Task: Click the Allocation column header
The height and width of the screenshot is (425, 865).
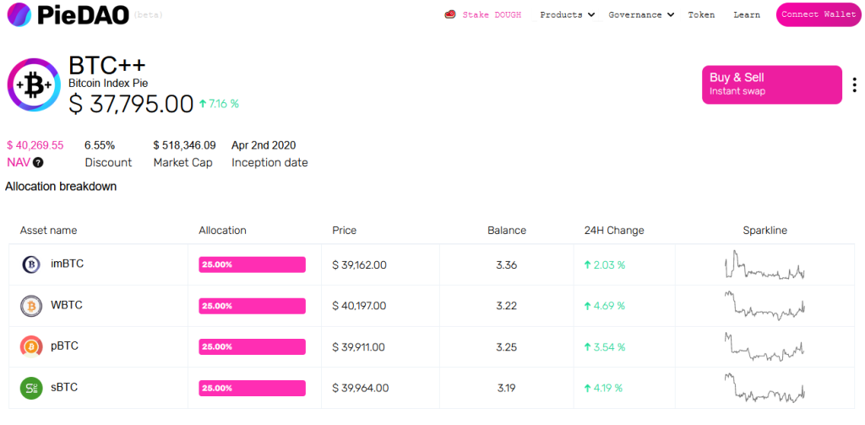Action: pyautogui.click(x=222, y=230)
